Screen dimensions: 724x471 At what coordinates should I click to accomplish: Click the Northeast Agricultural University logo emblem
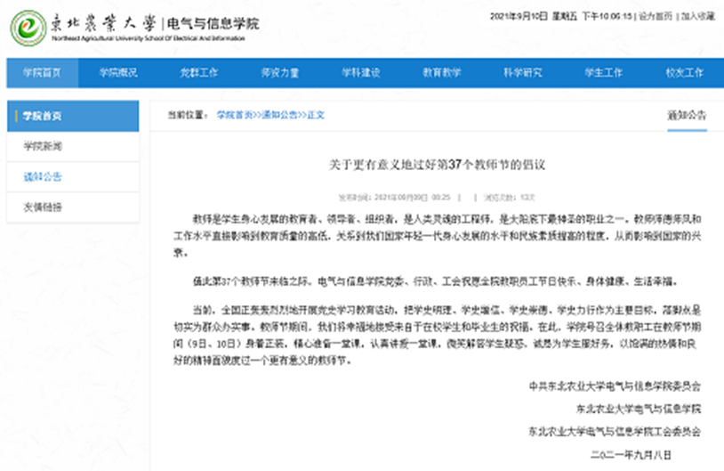(29, 28)
